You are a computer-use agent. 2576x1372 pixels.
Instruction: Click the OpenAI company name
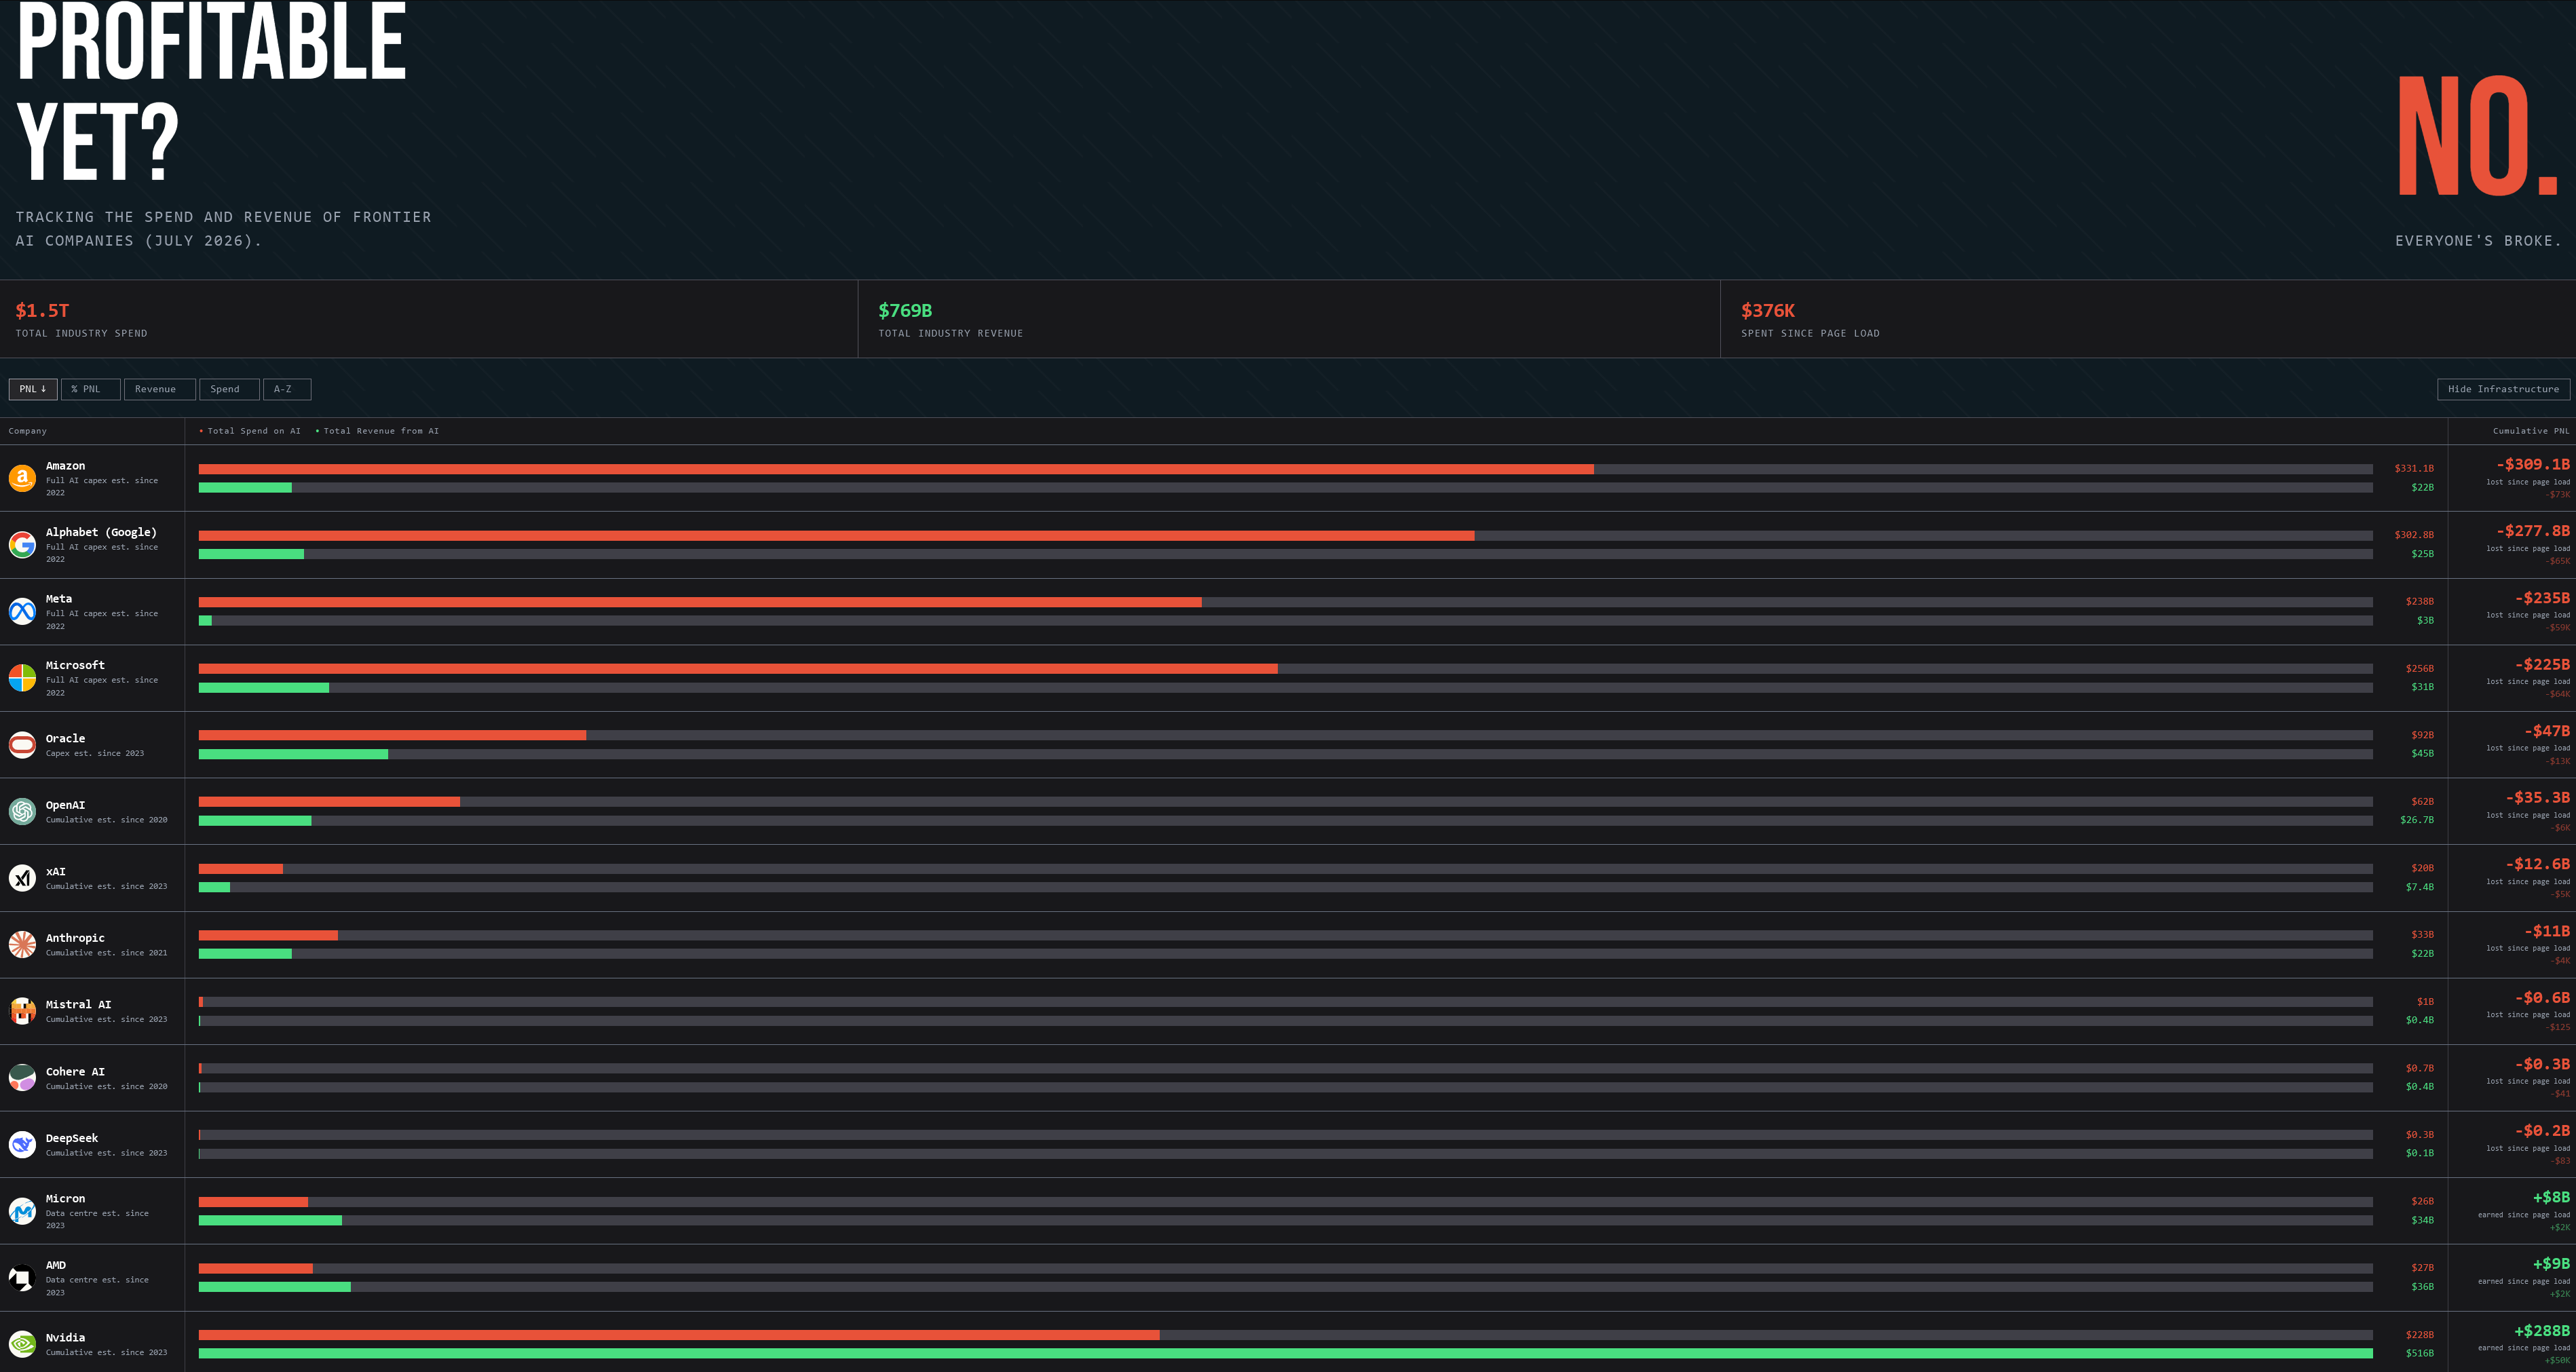pyautogui.click(x=65, y=805)
